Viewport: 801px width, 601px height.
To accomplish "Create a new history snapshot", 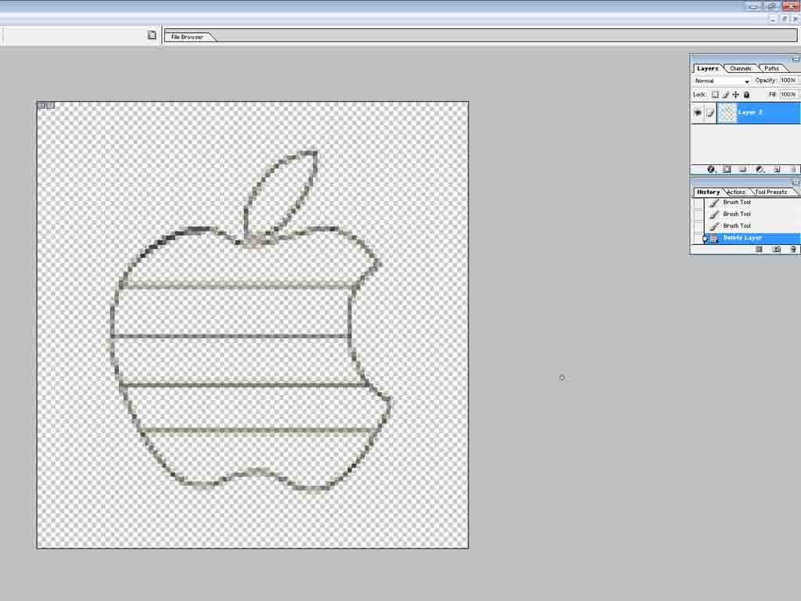I will 777,250.
